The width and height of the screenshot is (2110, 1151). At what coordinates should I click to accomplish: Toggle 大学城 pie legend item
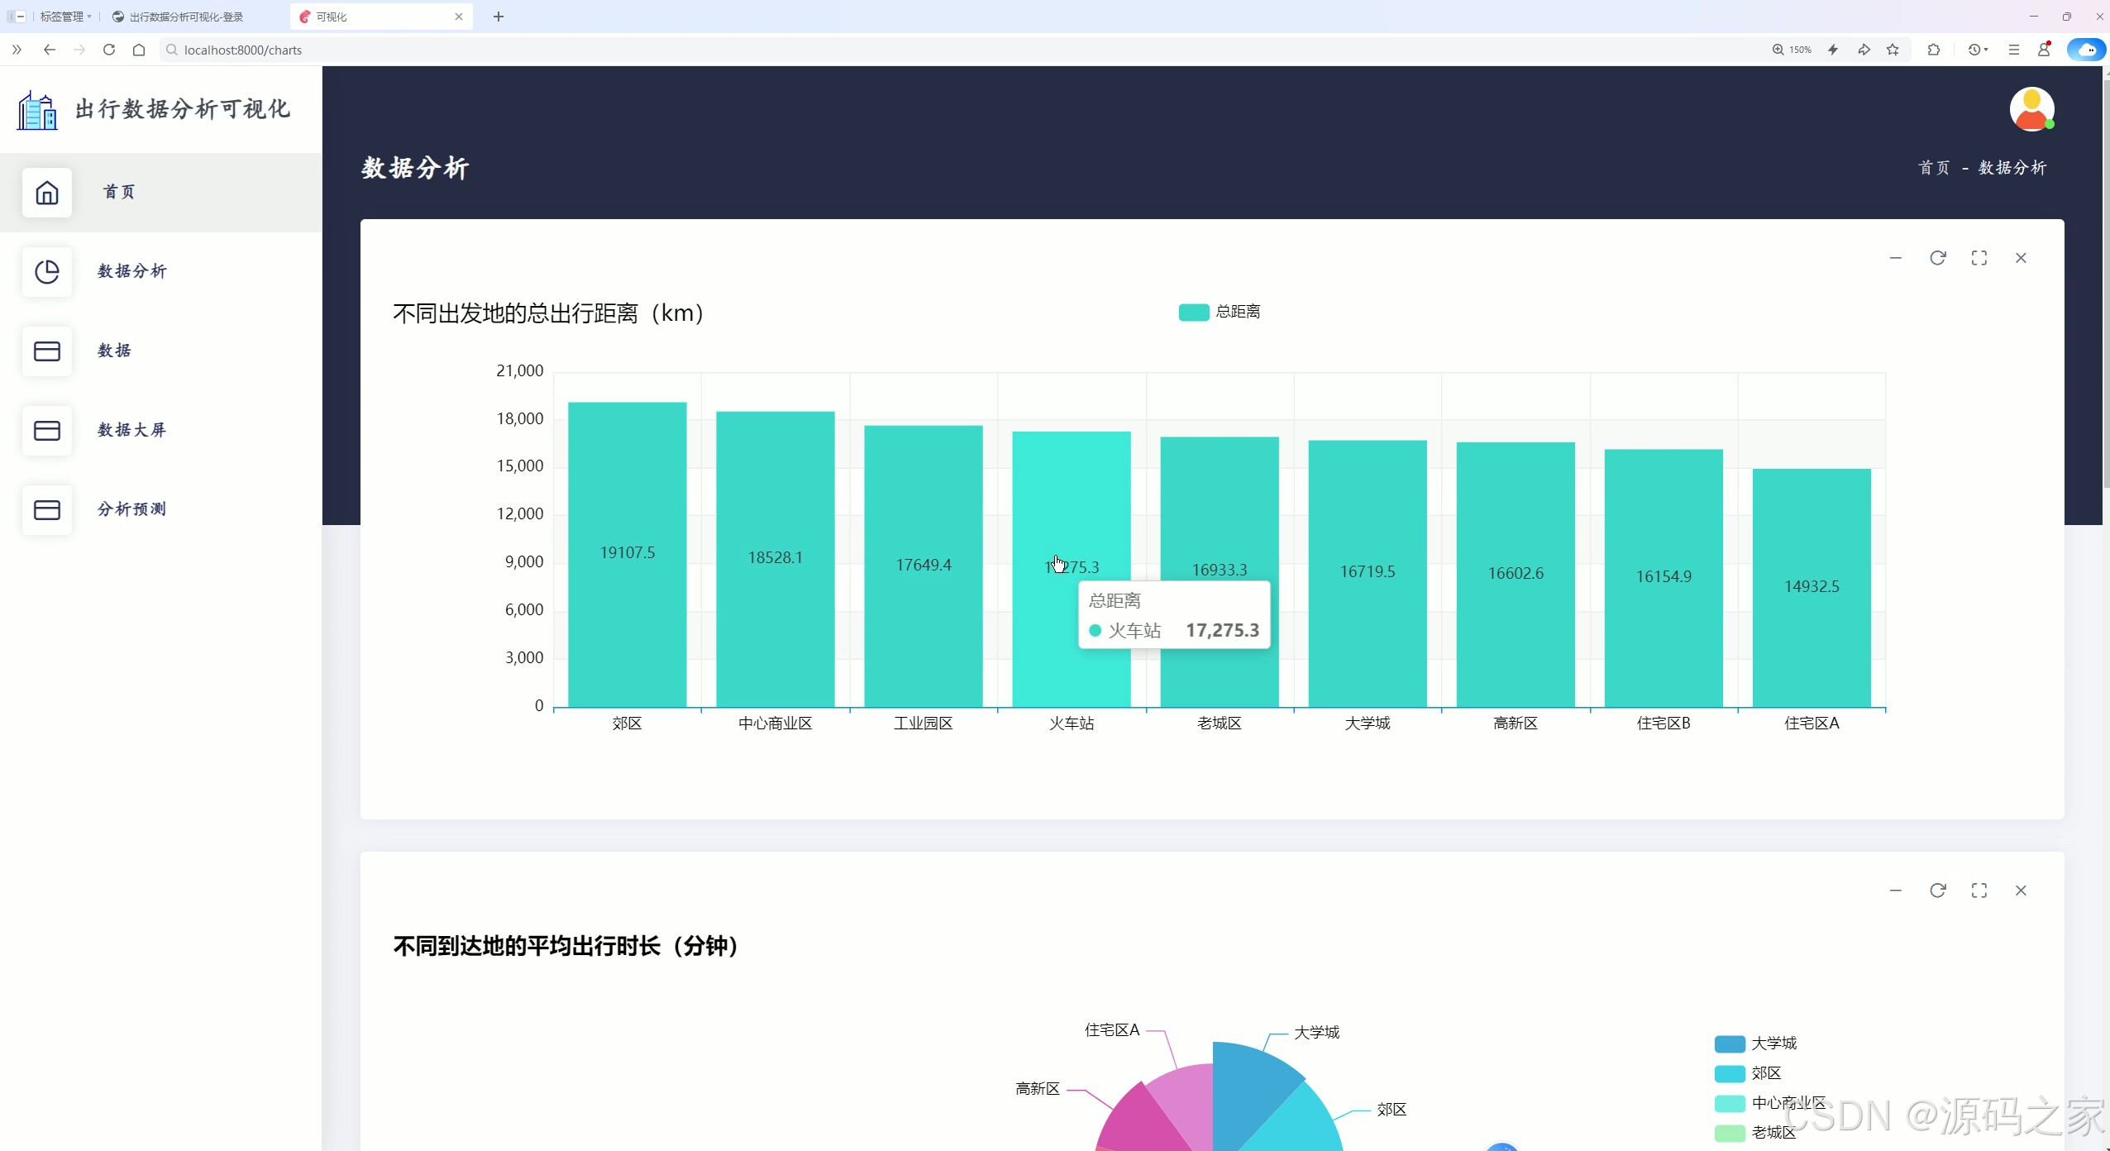tap(1755, 1044)
